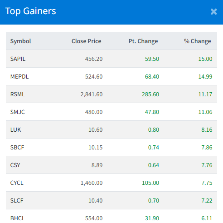This screenshot has width=223, height=223.
Task: Close the Top Gainers panel
Action: click(x=214, y=12)
